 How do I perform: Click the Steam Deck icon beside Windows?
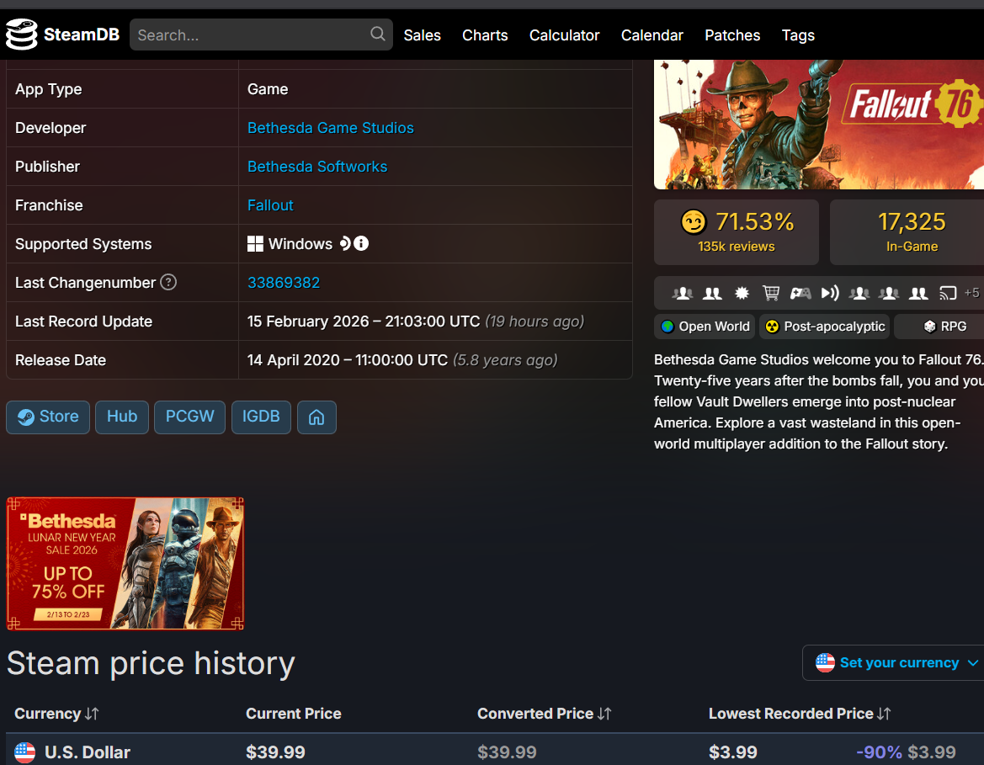click(344, 243)
